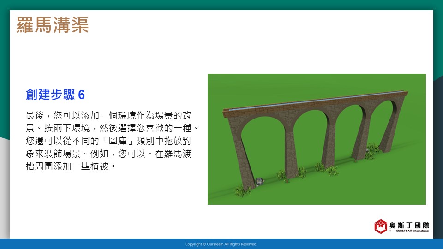Select the heading 創建步驟 6
443x249 pixels.
pyautogui.click(x=55, y=95)
